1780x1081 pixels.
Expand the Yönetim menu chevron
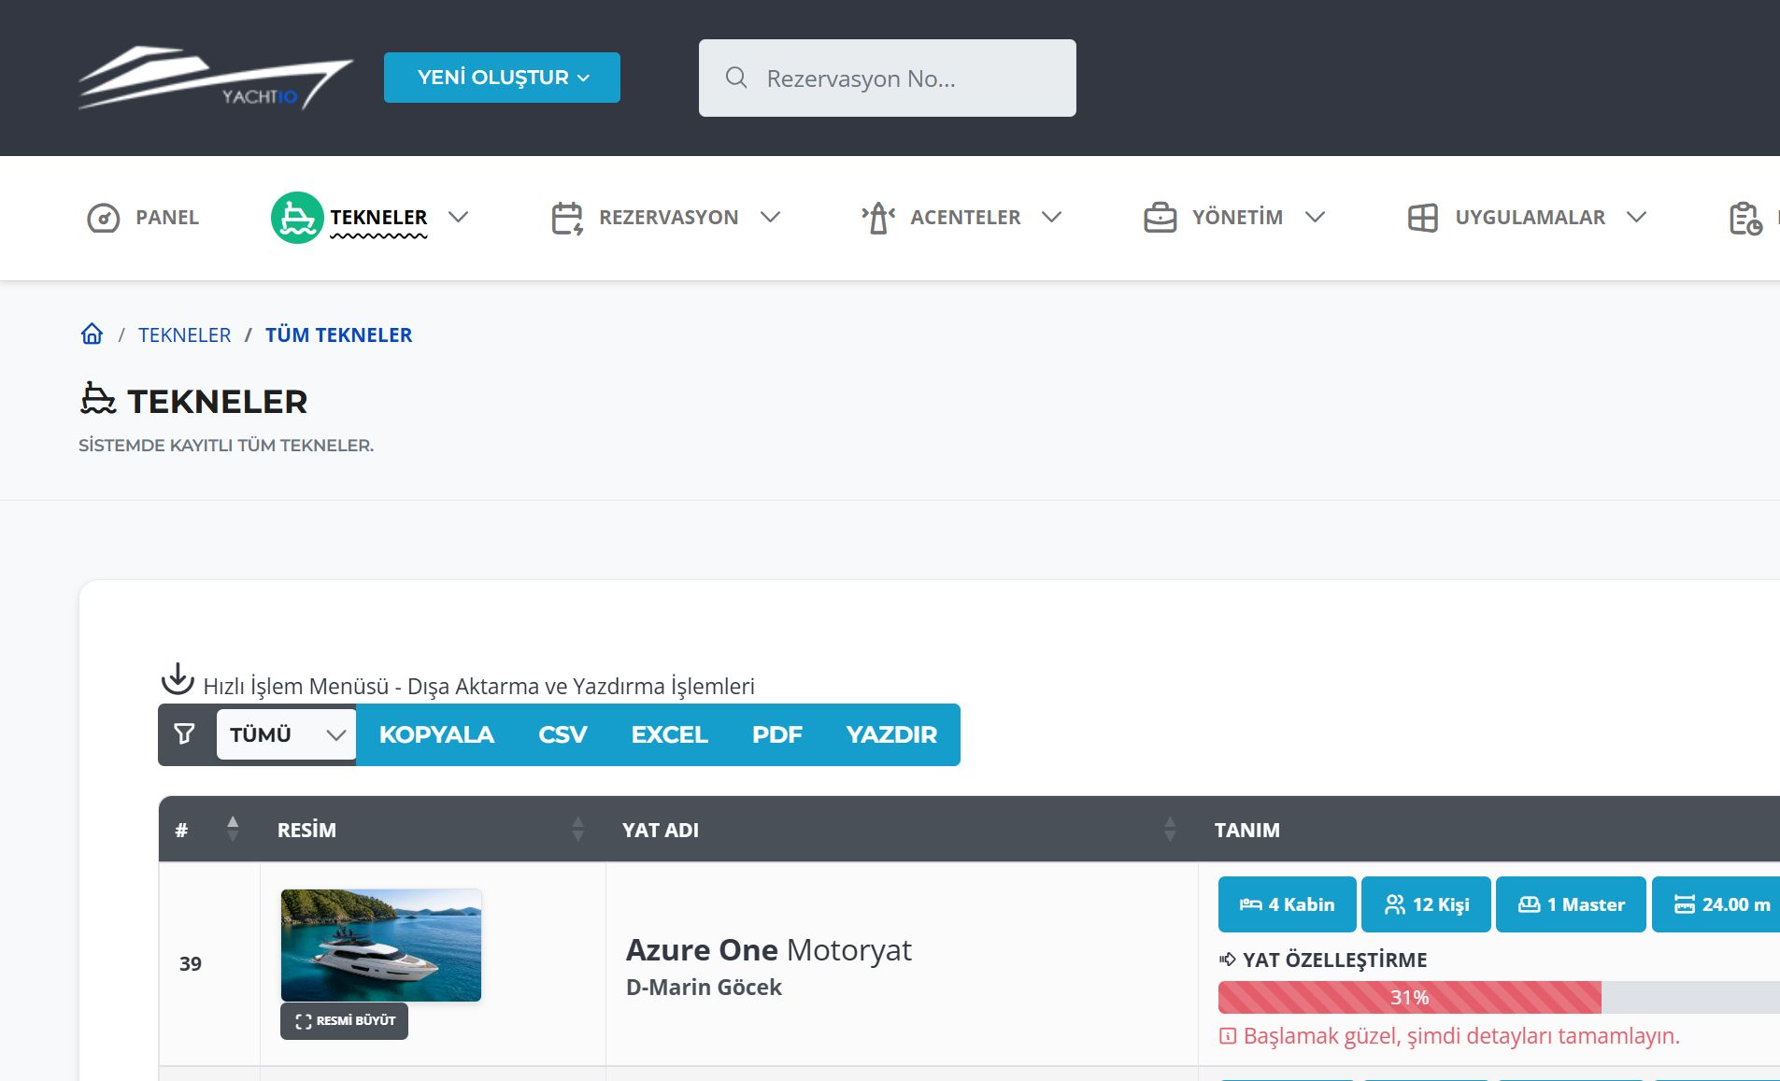coord(1315,217)
